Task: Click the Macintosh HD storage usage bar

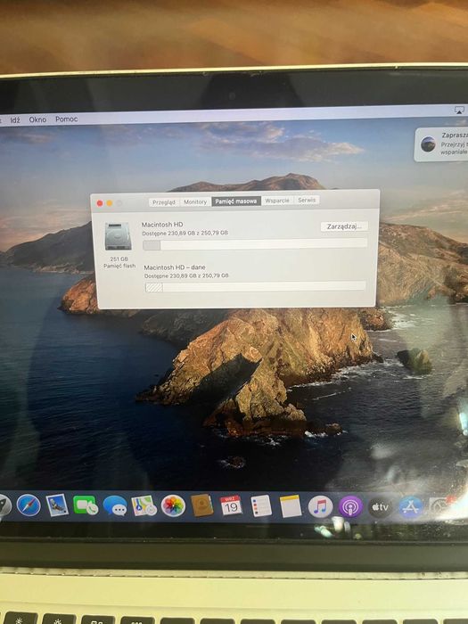Action: pos(255,243)
